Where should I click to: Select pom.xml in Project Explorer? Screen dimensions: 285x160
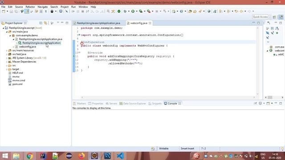click(x=17, y=84)
